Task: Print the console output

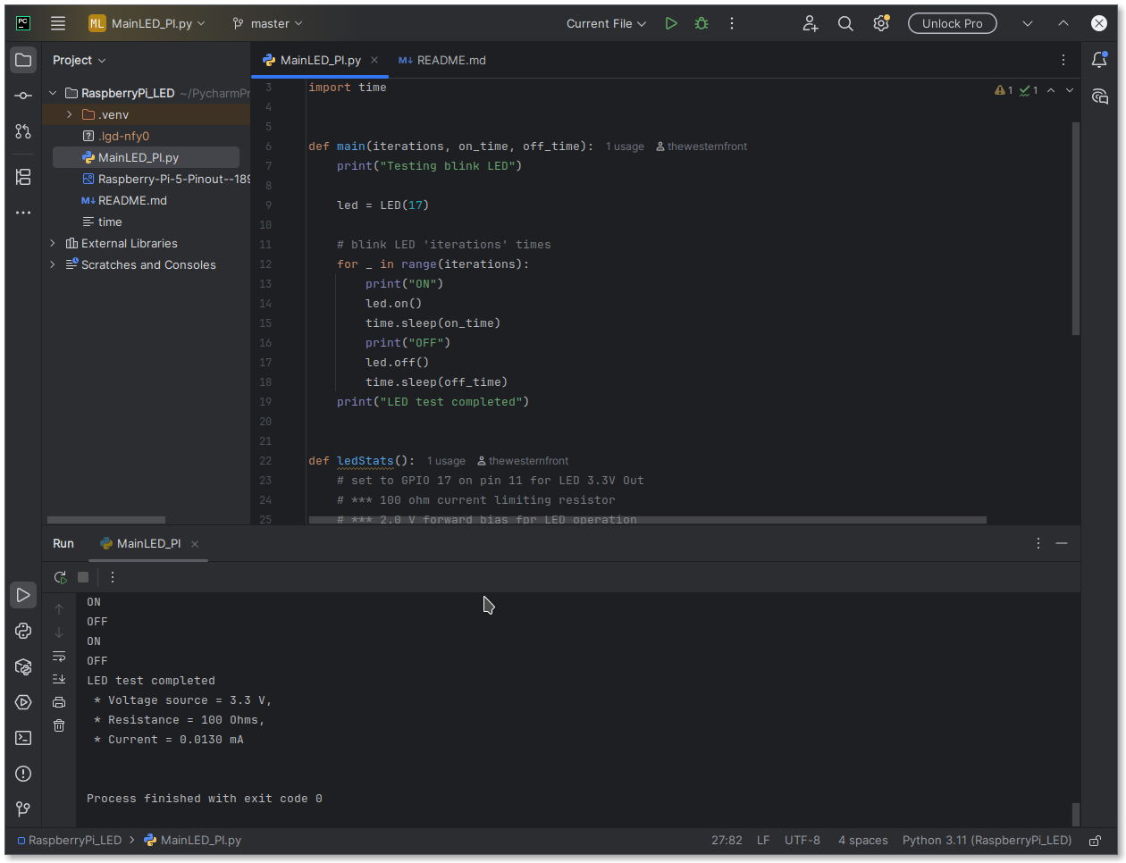Action: [x=59, y=702]
